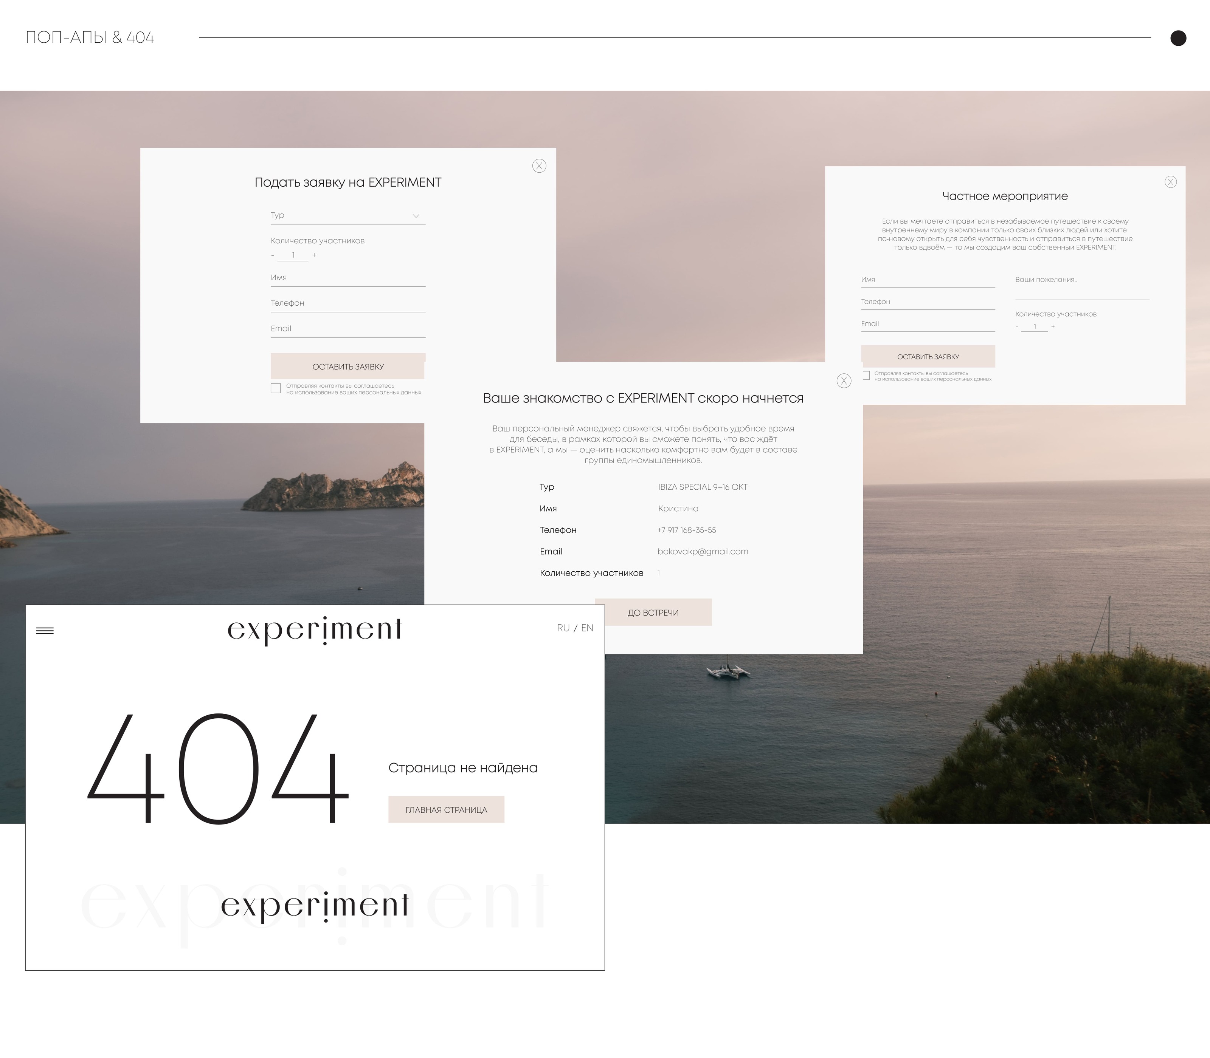Click the Ваши пожелания input field
The width and height of the screenshot is (1210, 1058).
(x=1082, y=289)
